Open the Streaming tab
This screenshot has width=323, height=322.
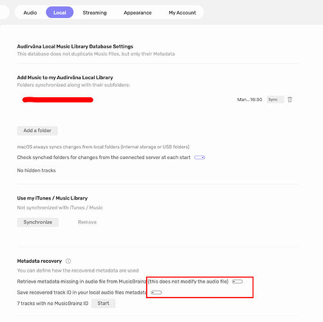coord(95,13)
